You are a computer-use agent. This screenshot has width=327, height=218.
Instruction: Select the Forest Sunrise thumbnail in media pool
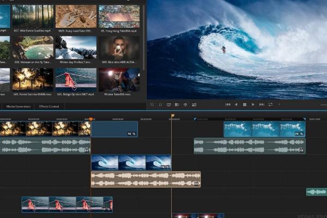click(x=33, y=80)
